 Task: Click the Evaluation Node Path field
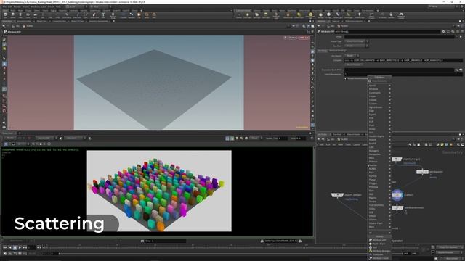click(x=400, y=70)
